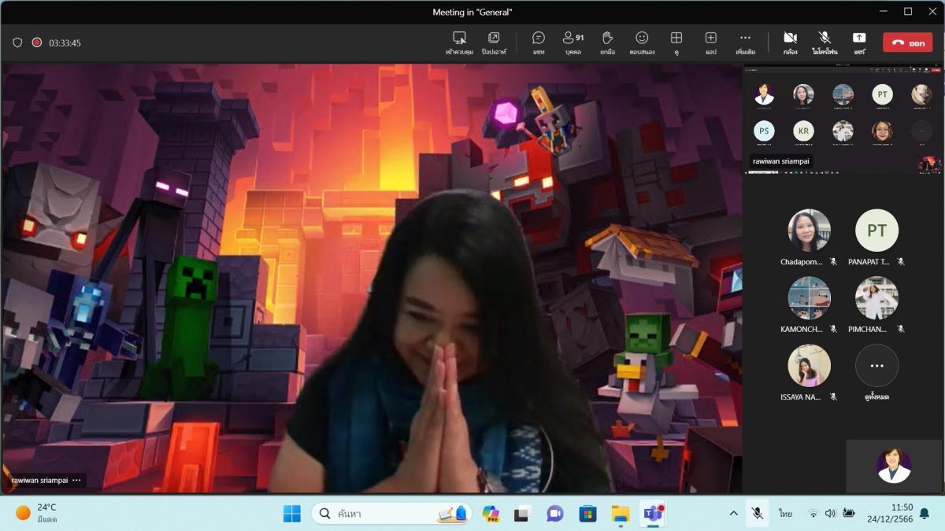Click your self-view avatar tile
The width and height of the screenshot is (945, 531).
pos(894,466)
